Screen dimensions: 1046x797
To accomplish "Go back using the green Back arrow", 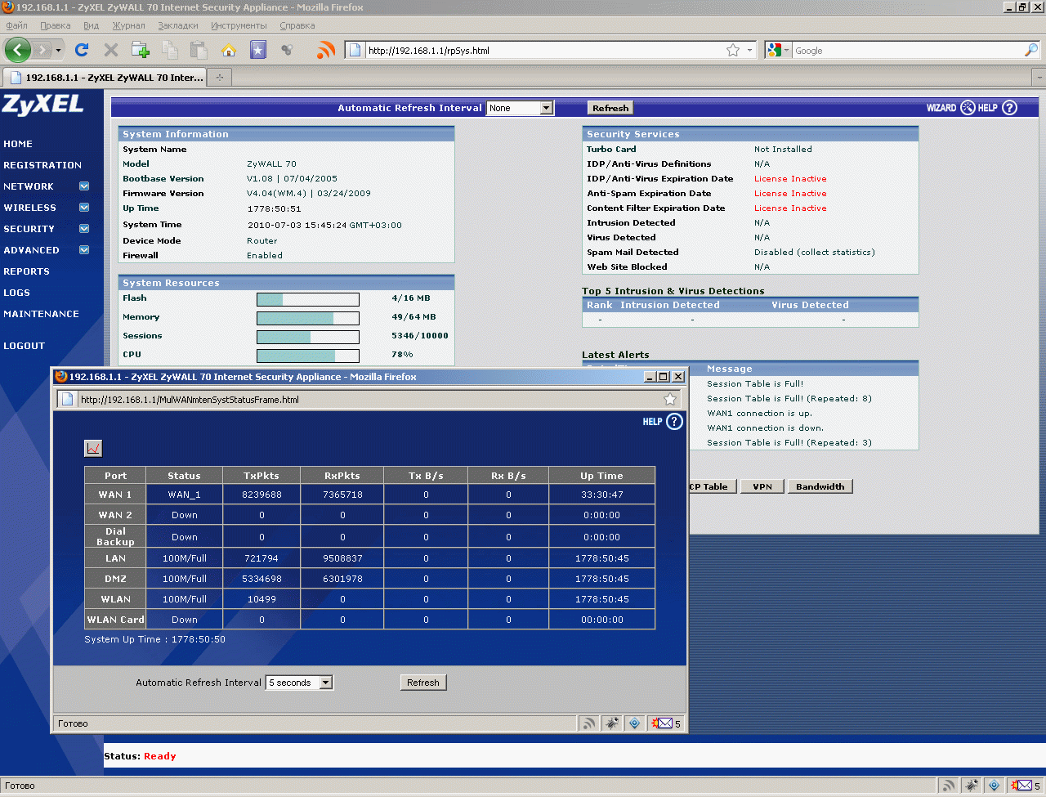I will (x=18, y=50).
